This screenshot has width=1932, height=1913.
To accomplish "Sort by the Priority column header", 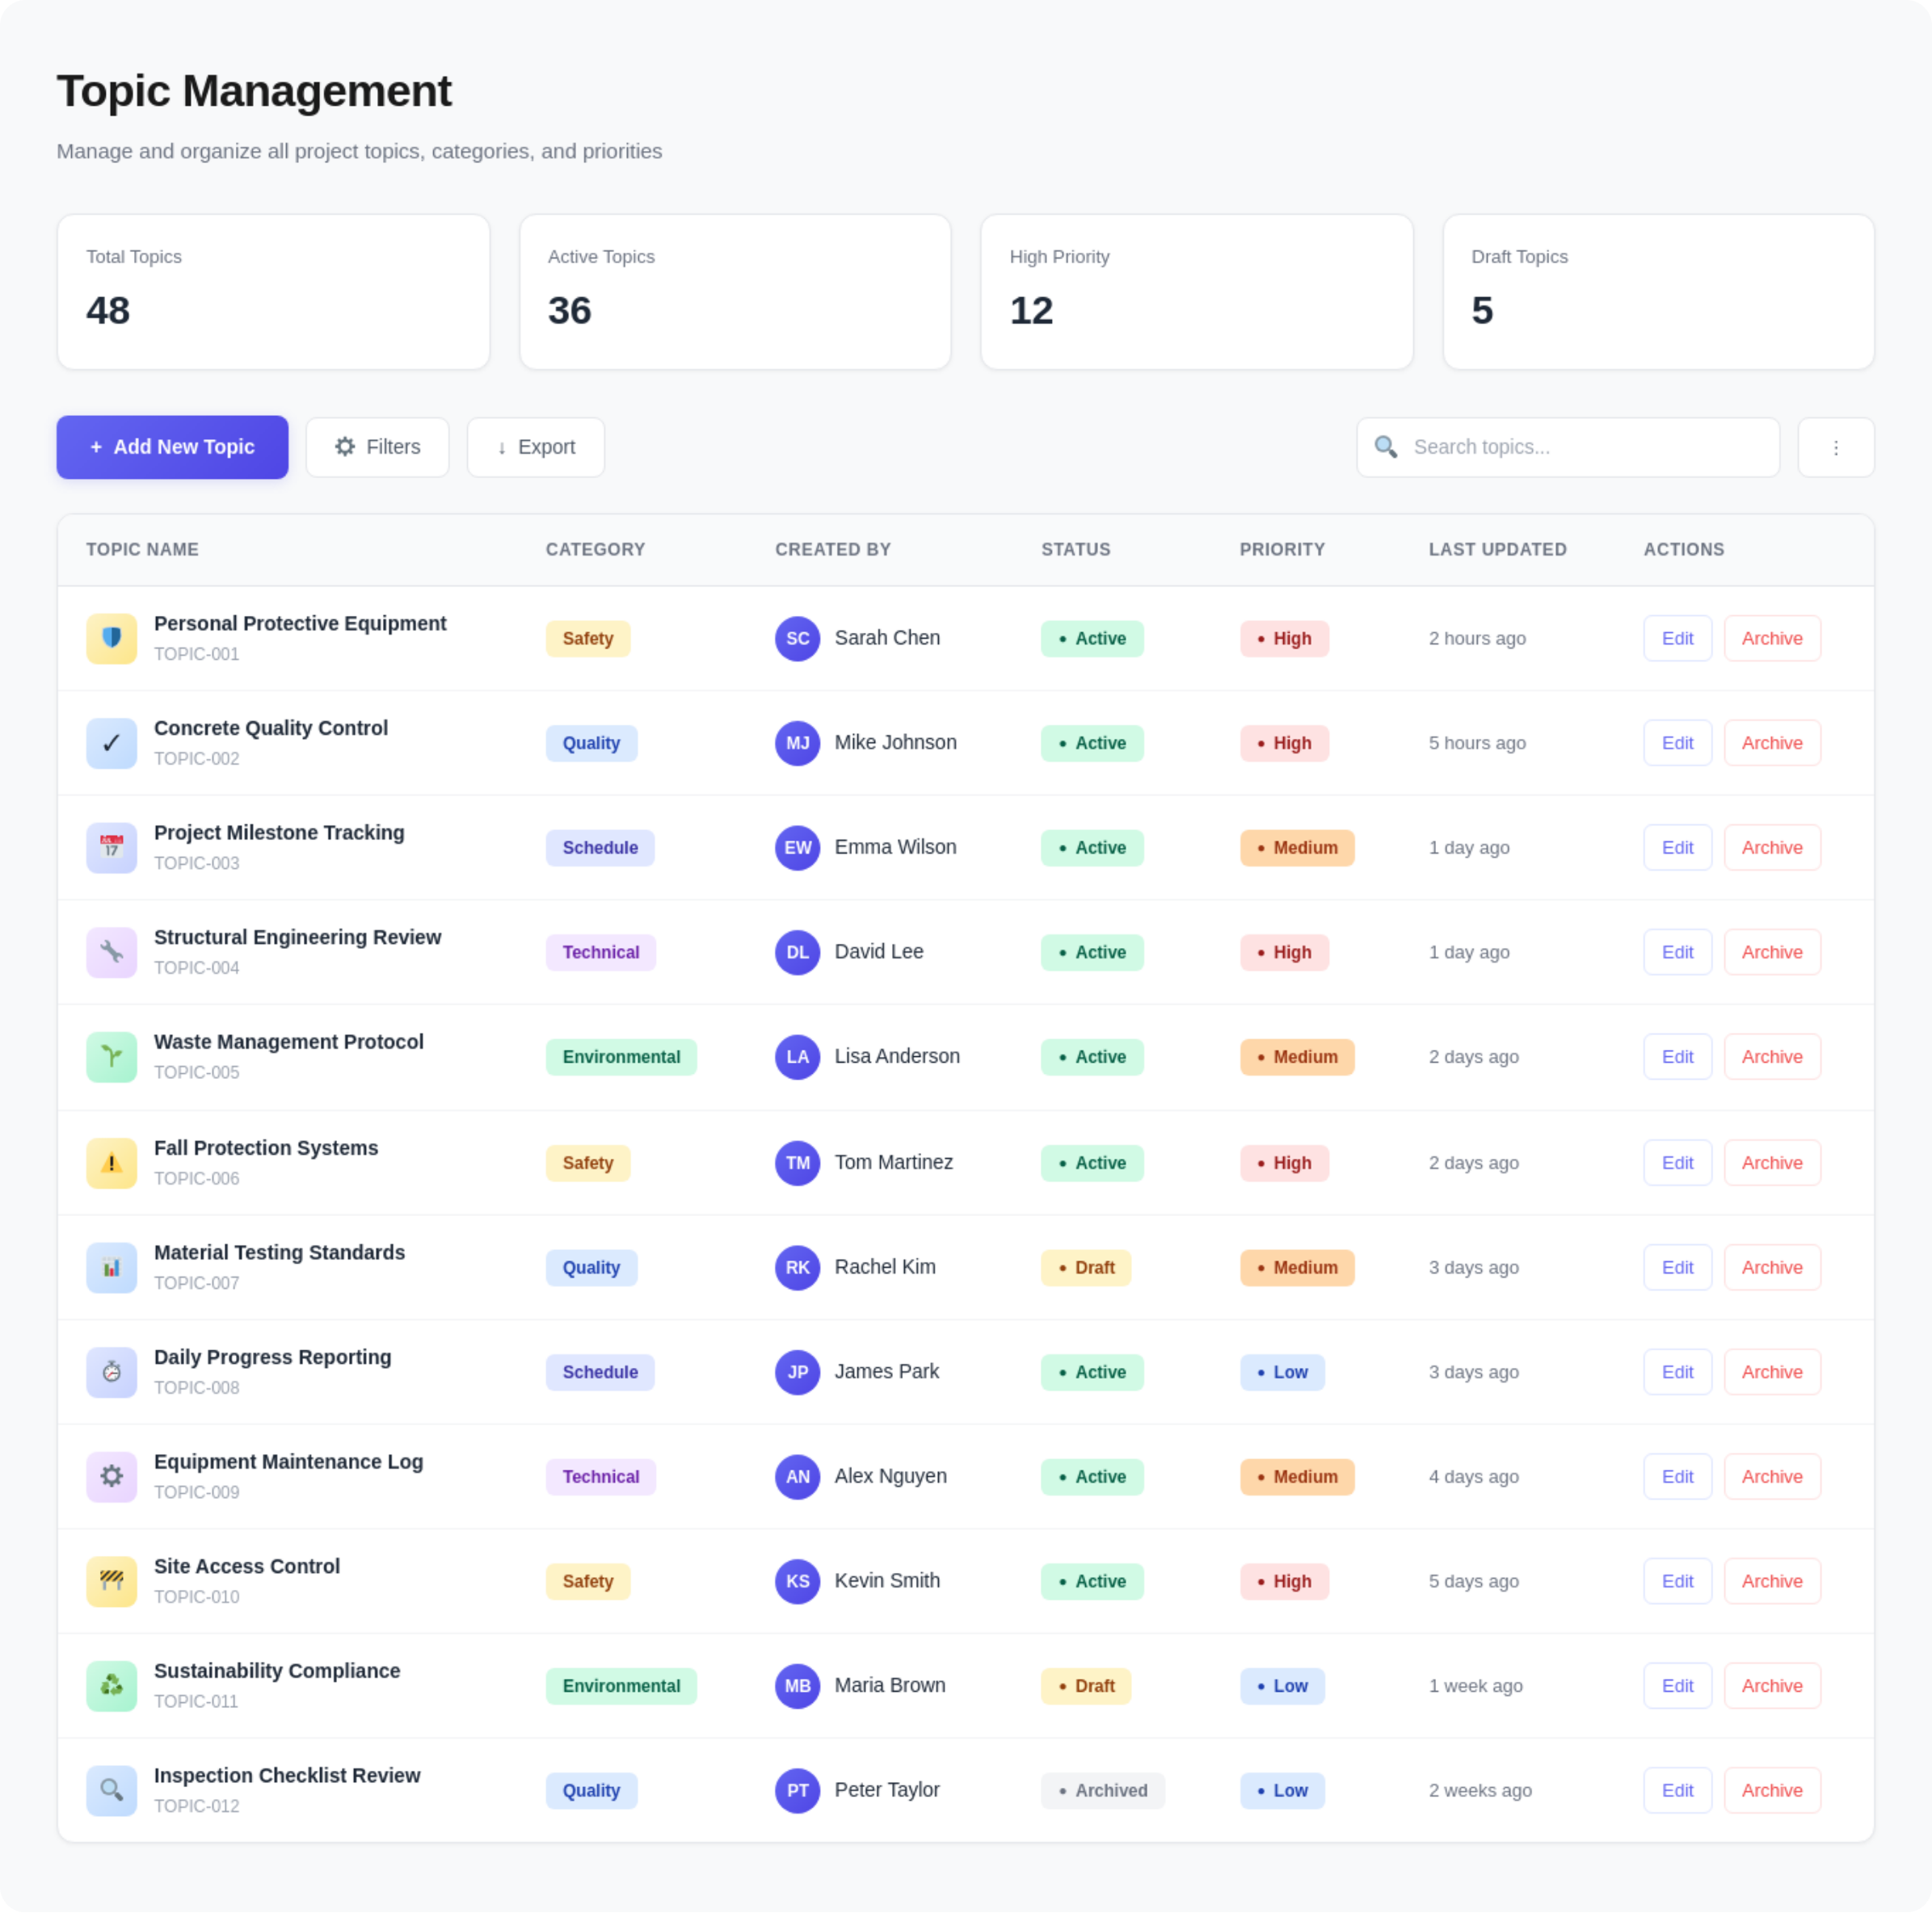I will tap(1282, 550).
